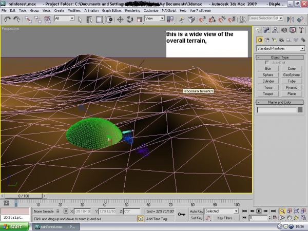
Task: Open the Windows Start menu
Action: click(14, 227)
